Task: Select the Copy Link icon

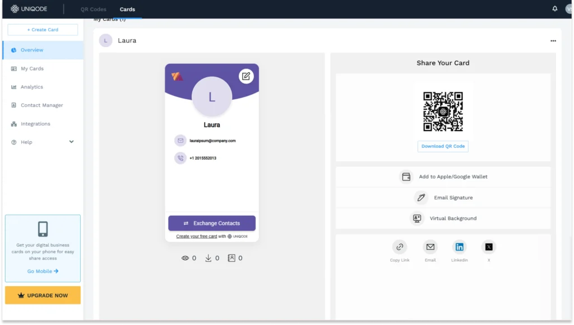Action: [x=400, y=247]
